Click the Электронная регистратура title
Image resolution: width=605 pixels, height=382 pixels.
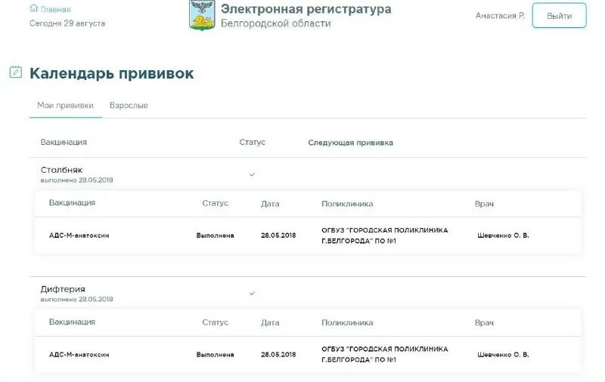[306, 9]
